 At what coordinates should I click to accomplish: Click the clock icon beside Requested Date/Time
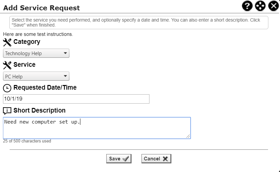pyautogui.click(x=7, y=88)
